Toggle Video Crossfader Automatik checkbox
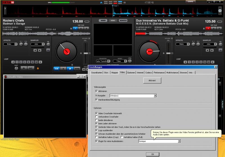This screenshot has height=157, width=225. tap(96, 113)
